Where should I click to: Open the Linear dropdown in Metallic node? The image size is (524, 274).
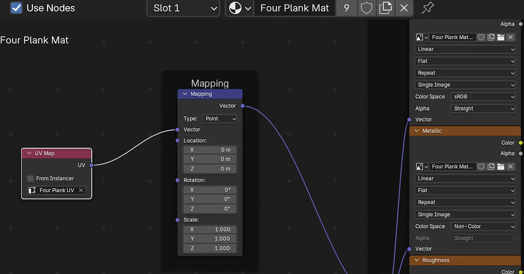point(465,179)
